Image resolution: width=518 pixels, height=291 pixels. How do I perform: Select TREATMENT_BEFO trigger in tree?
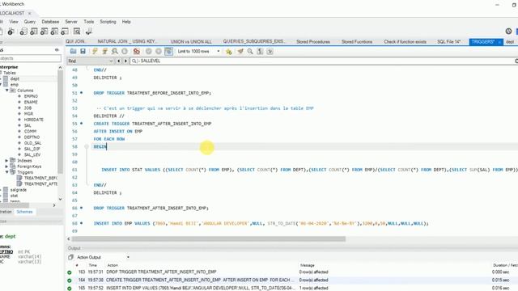pyautogui.click(x=40, y=178)
